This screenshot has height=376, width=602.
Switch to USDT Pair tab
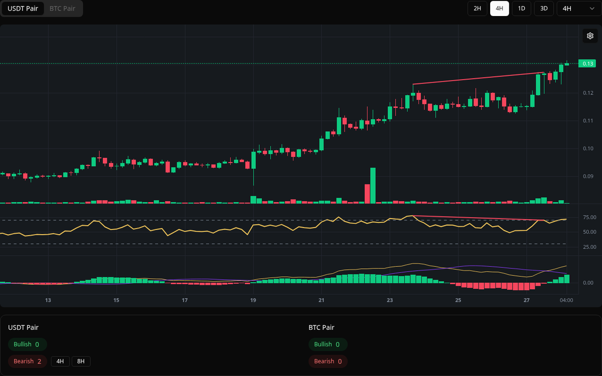pyautogui.click(x=23, y=9)
